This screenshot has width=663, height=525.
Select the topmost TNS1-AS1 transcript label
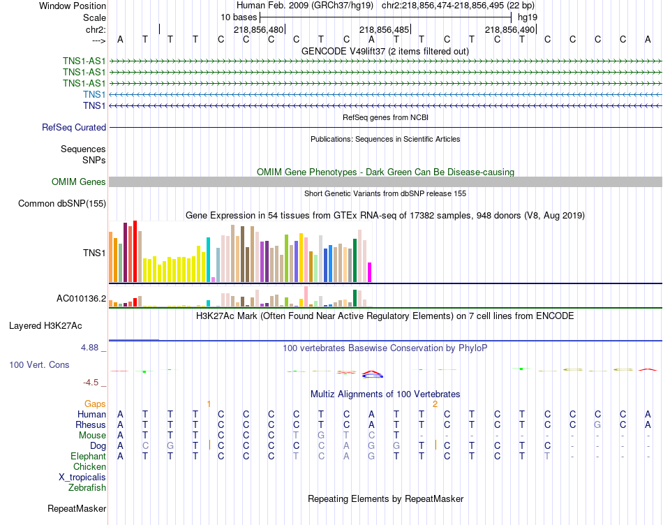tap(84, 61)
